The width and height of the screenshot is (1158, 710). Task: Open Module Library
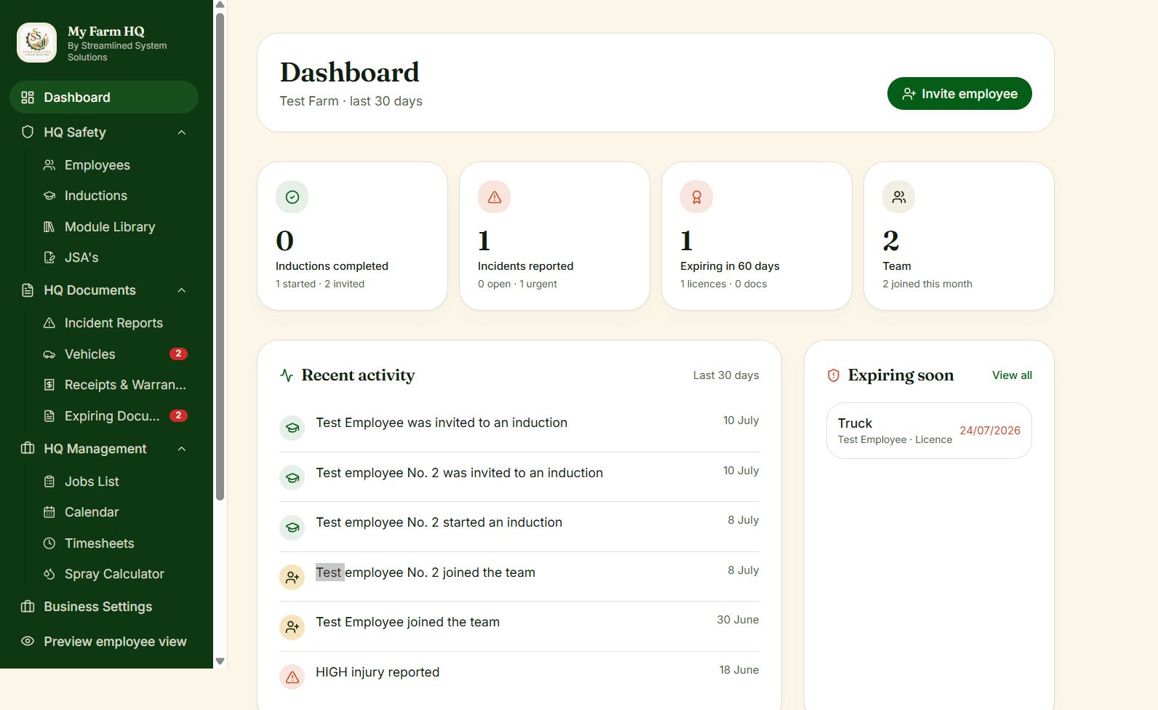111,227
